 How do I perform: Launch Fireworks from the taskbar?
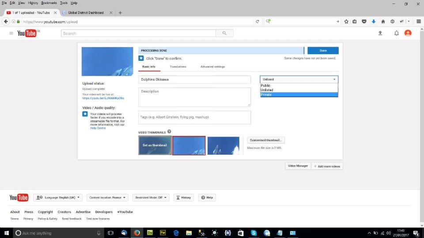[x=163, y=233]
